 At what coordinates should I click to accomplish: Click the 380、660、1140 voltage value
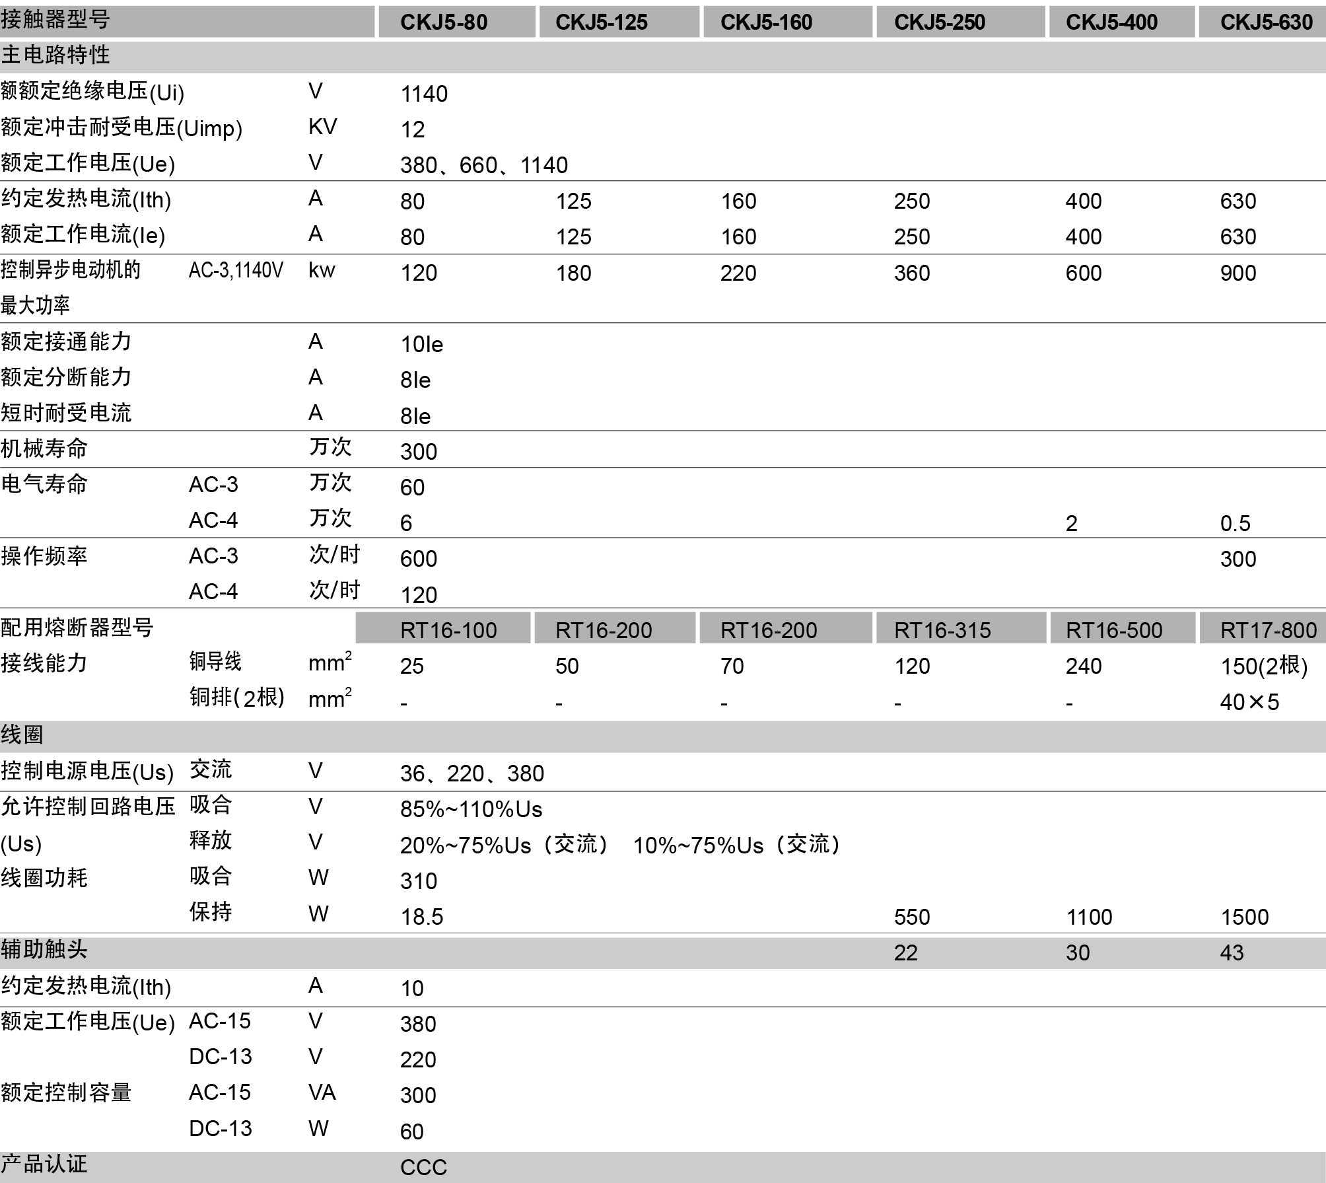(484, 165)
